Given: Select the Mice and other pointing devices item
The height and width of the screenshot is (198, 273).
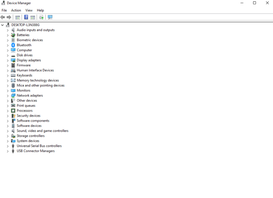Looking at the screenshot, I should pos(41,85).
